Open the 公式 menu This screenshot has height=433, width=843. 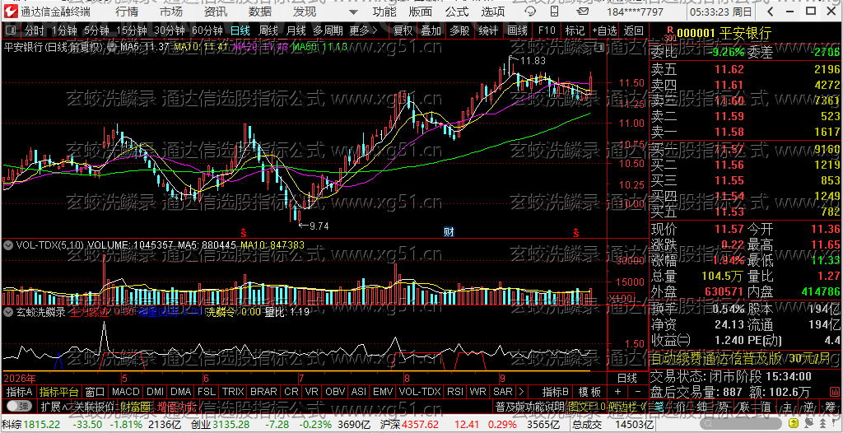tap(457, 12)
